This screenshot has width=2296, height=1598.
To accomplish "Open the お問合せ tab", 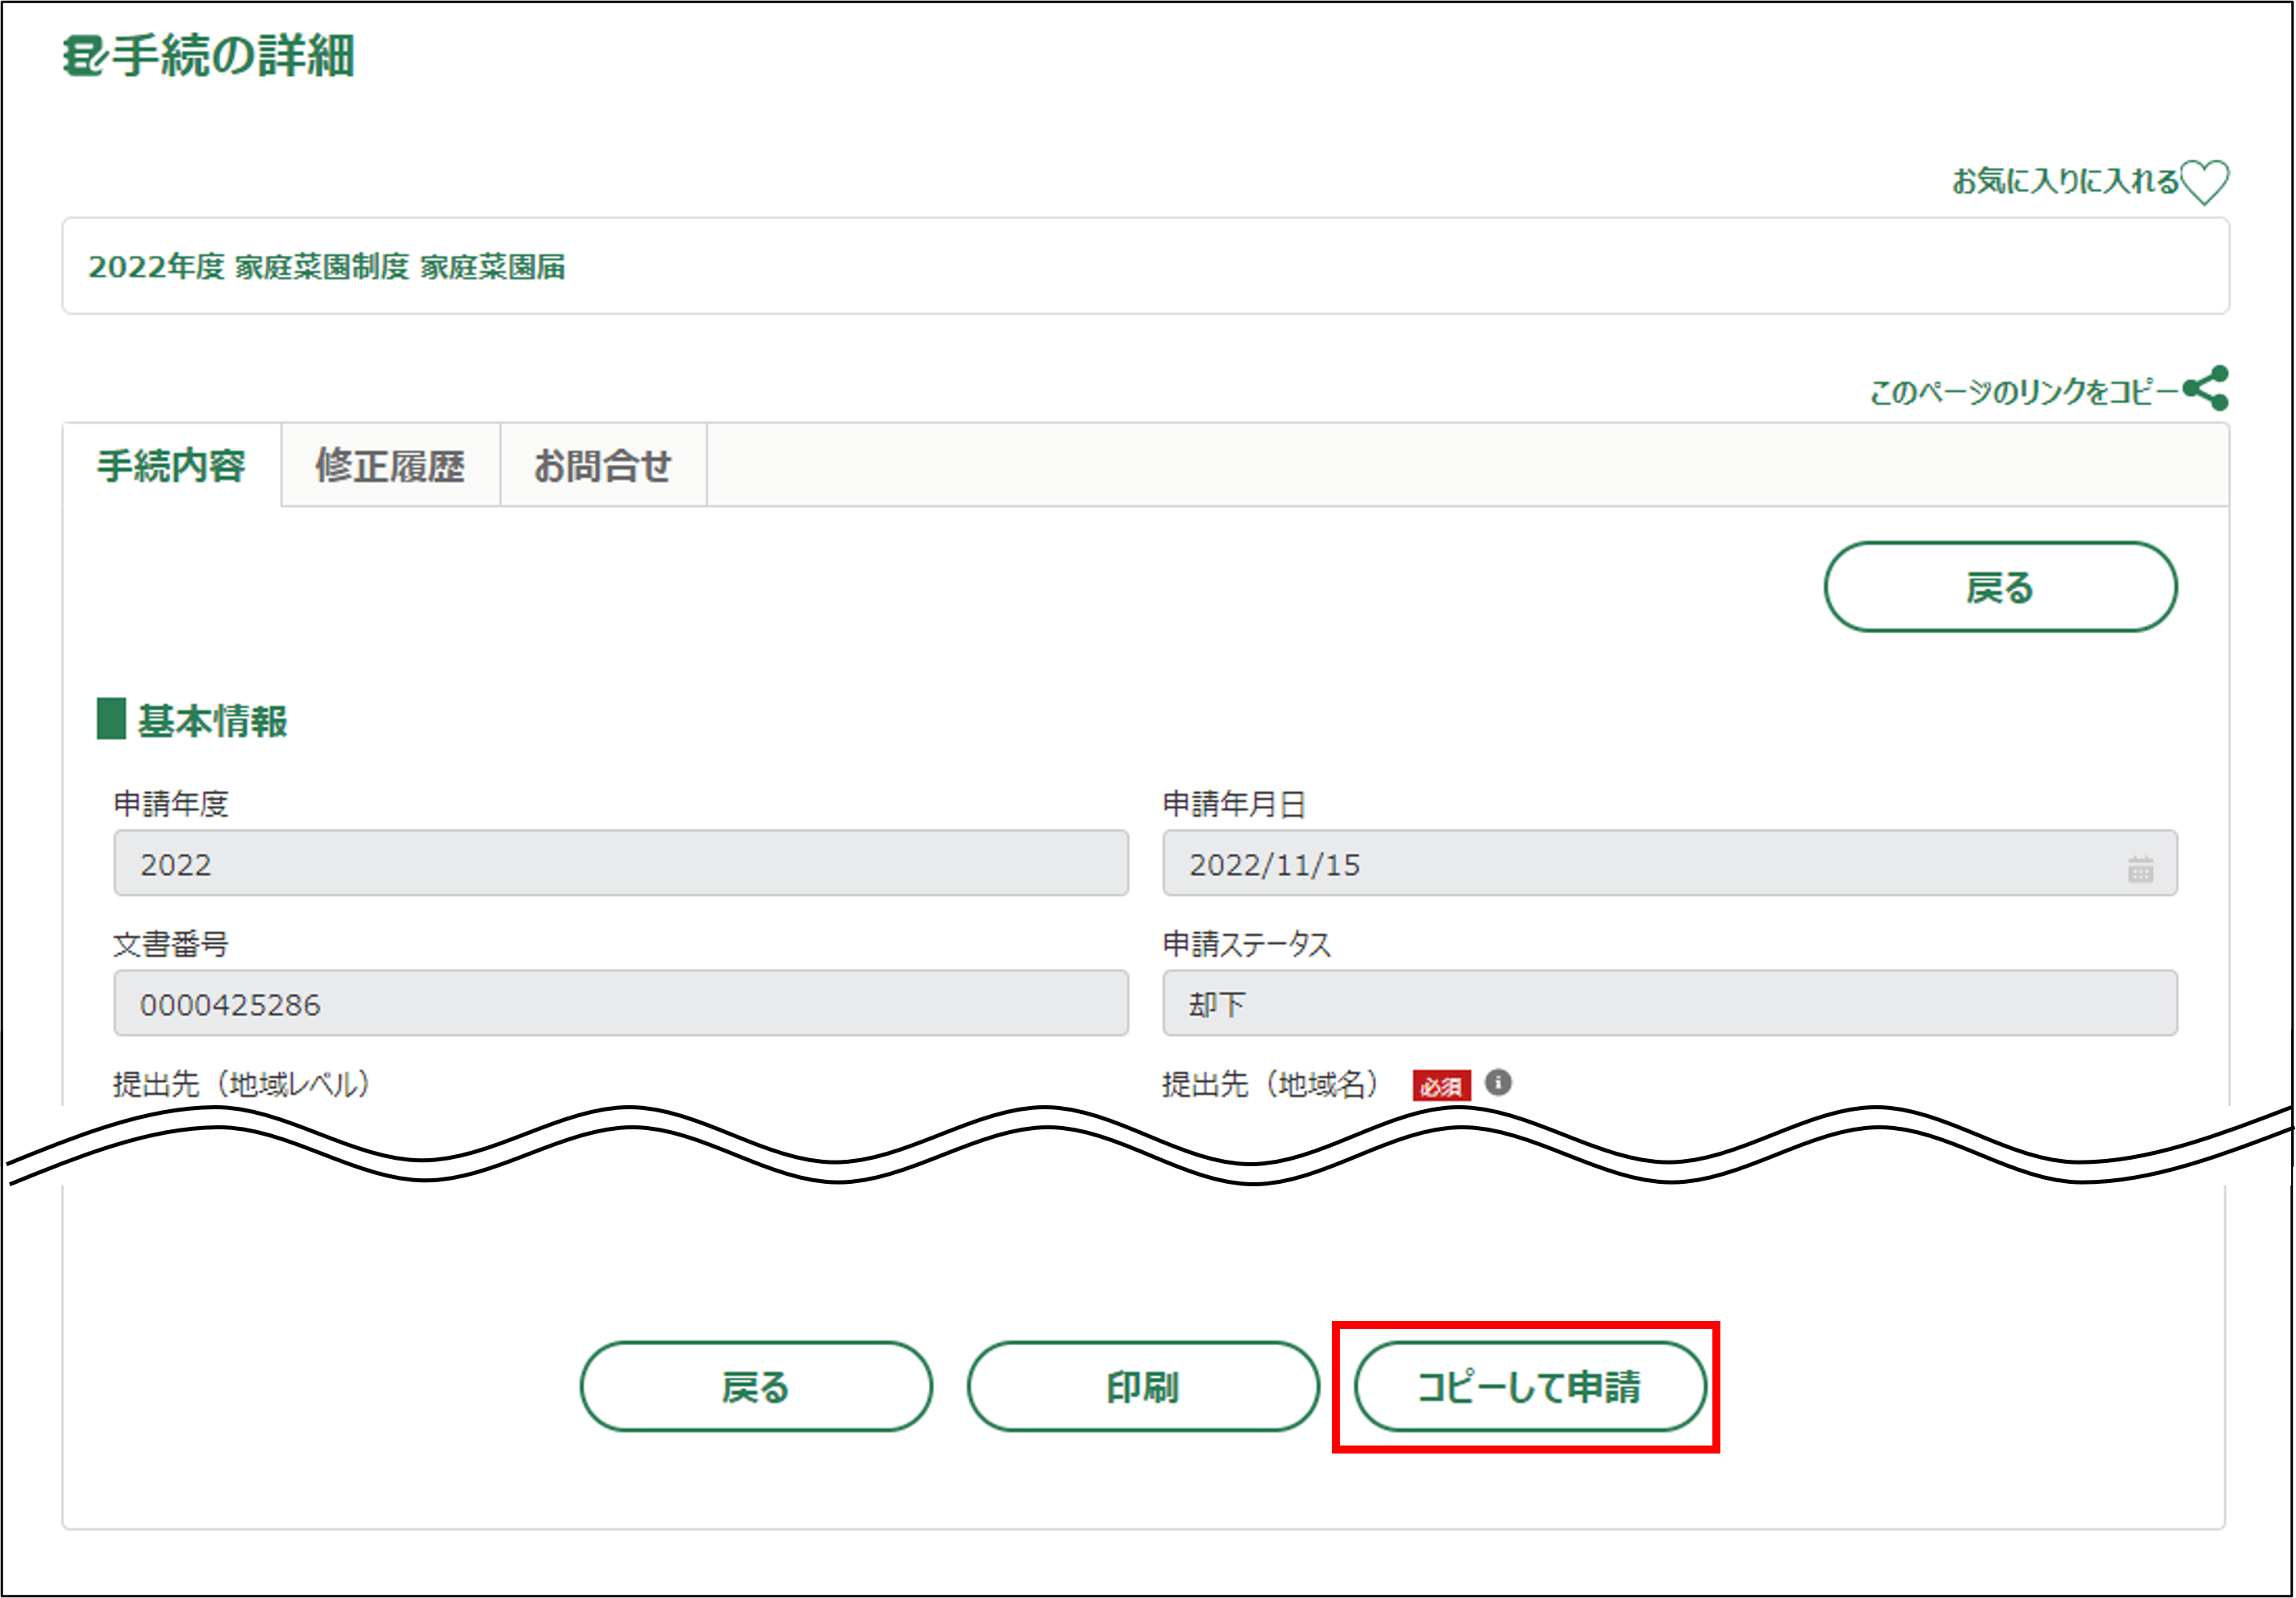I will pos(602,466).
